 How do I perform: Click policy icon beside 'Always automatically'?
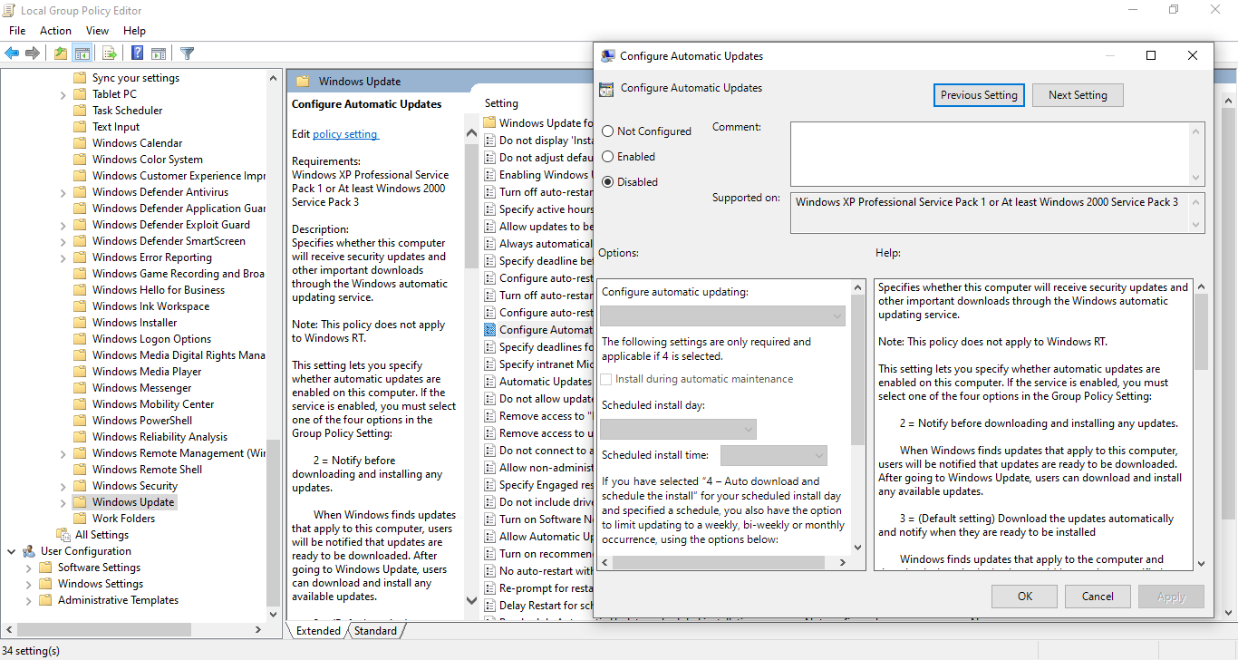point(490,244)
